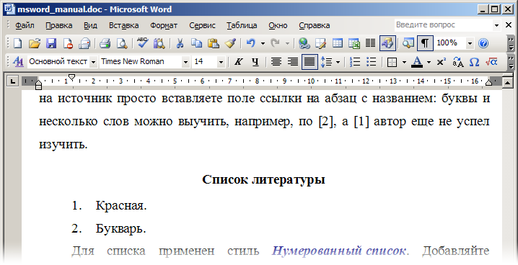
Task: Print the document with printer icon
Action: pyautogui.click(x=105, y=43)
